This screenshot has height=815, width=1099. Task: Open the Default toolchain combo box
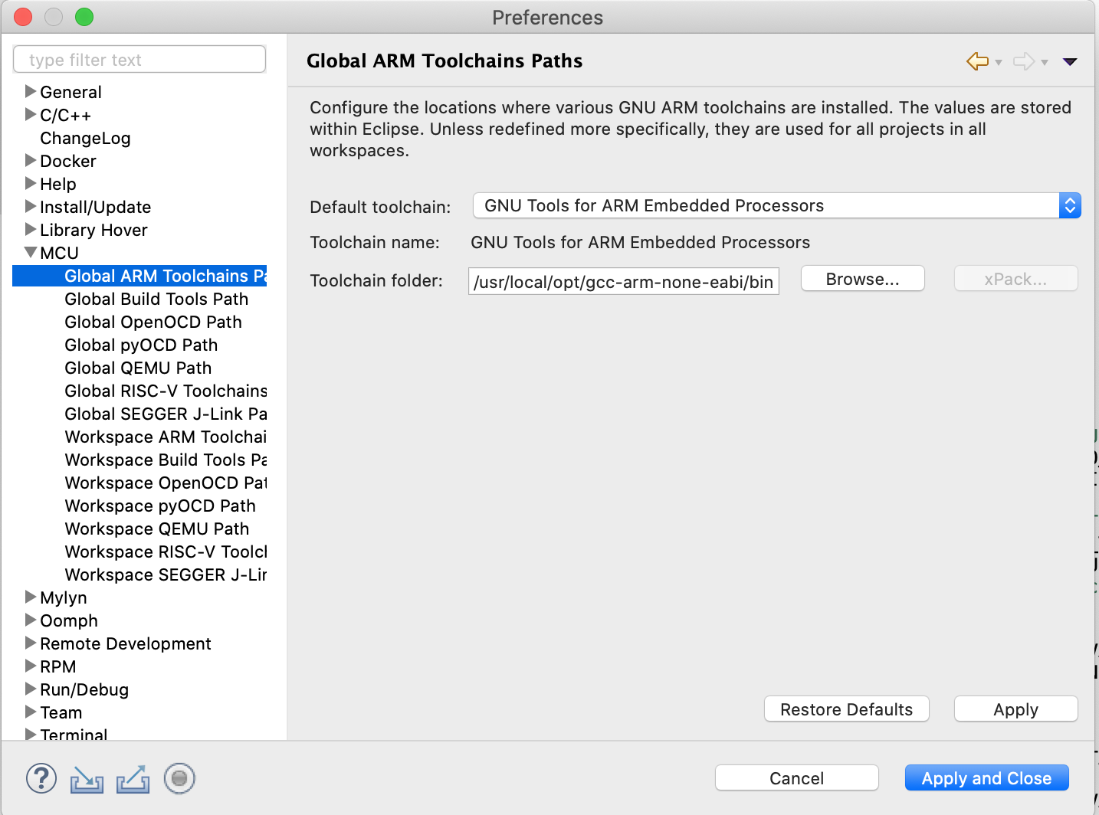776,205
